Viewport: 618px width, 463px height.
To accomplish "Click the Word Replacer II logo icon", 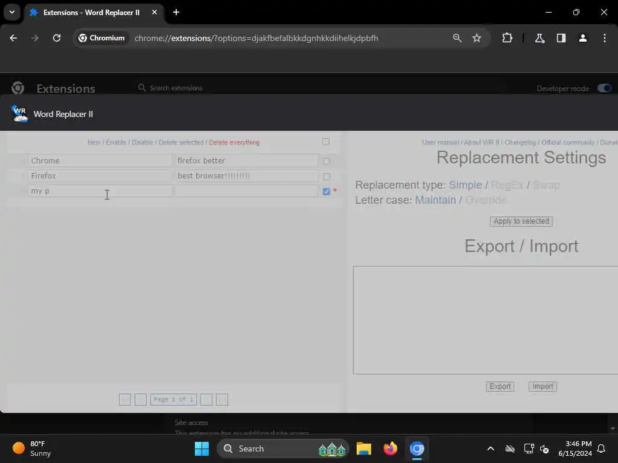I will [19, 114].
